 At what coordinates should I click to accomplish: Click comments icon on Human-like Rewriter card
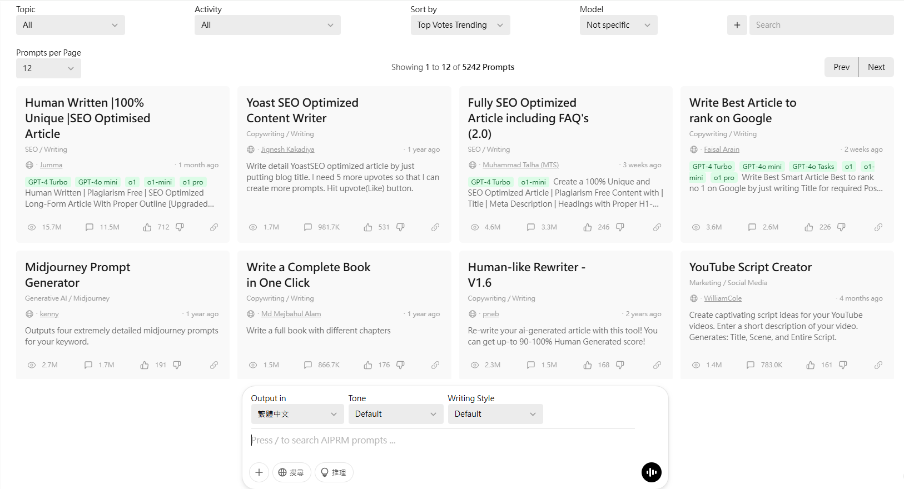pos(531,365)
